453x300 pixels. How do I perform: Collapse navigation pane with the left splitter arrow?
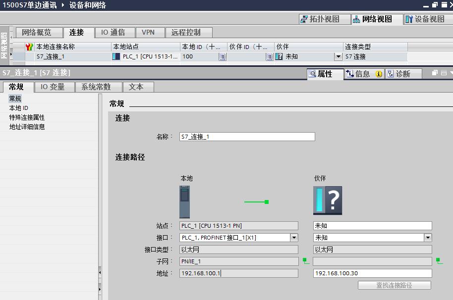100,272
